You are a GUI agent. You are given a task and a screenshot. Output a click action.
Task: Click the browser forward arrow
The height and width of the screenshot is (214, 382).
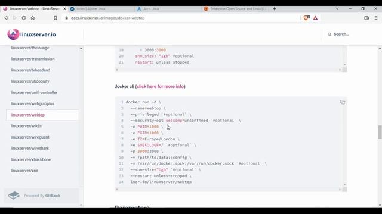coord(14,18)
